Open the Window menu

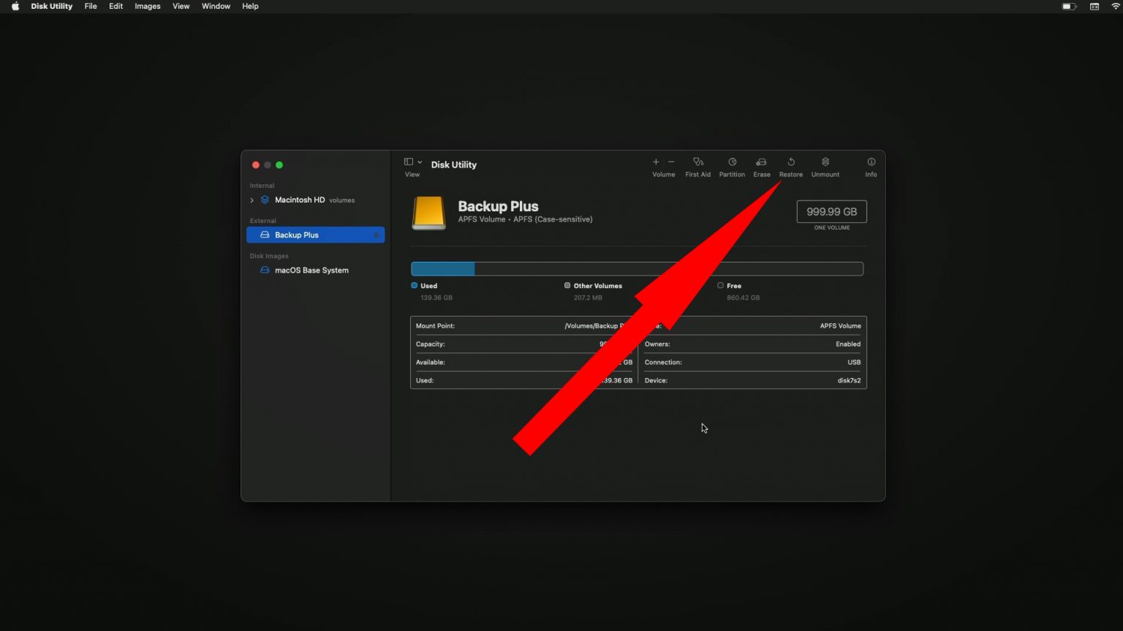coord(216,6)
